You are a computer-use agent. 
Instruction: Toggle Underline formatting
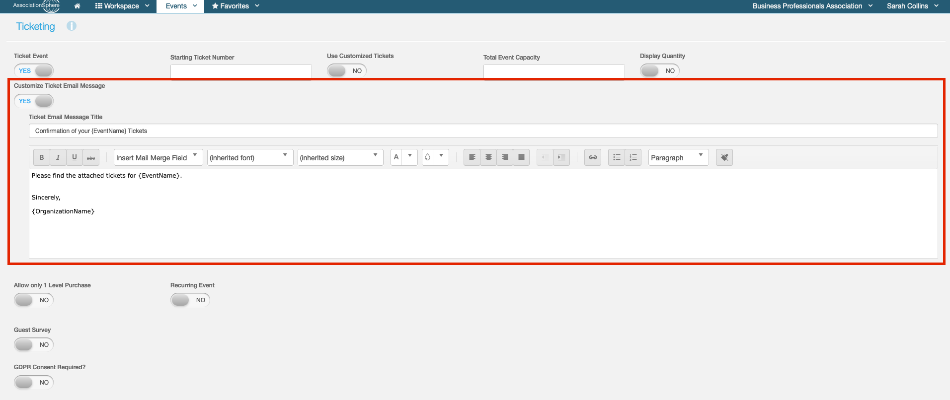pos(75,157)
